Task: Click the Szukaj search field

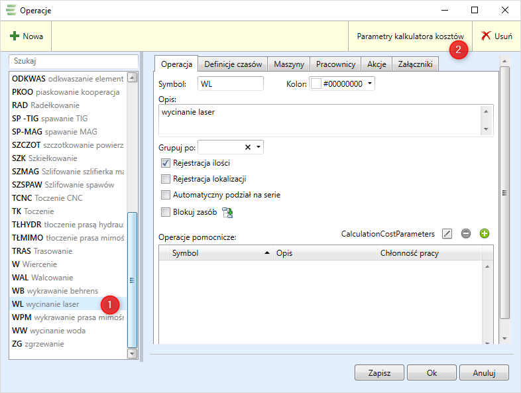Action: (73, 61)
